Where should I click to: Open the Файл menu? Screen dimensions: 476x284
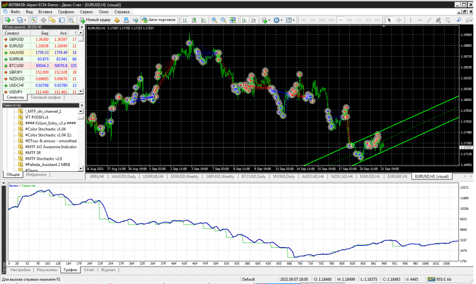point(15,12)
